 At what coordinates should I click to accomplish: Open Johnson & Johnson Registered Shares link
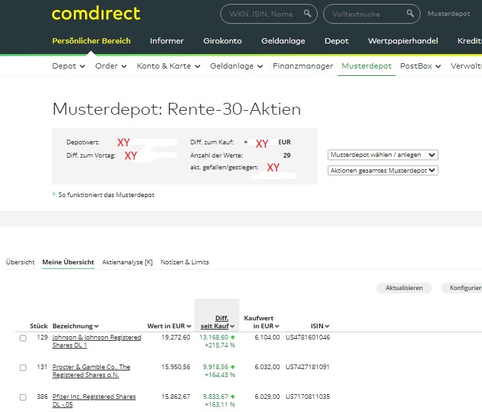click(x=96, y=338)
